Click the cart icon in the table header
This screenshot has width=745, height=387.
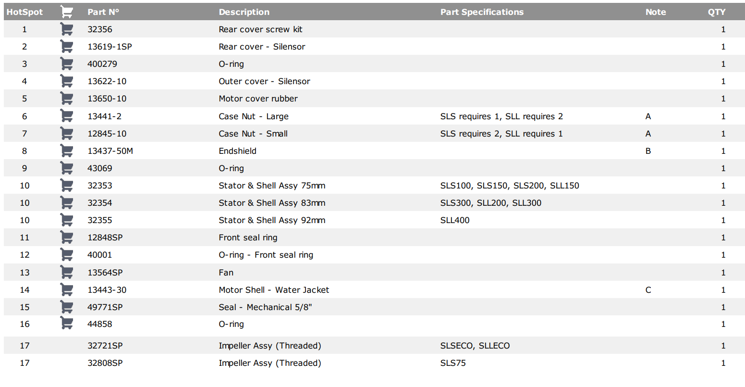pos(67,12)
